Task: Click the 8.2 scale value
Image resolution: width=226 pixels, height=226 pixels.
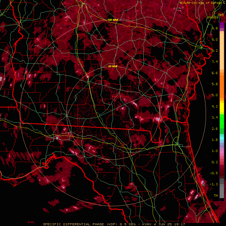Action: point(215,50)
